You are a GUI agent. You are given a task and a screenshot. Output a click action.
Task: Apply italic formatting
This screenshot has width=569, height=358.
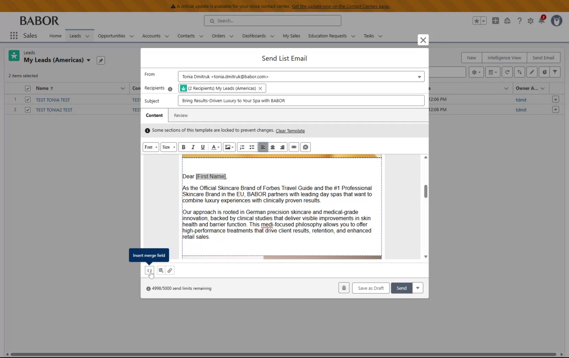click(x=193, y=147)
